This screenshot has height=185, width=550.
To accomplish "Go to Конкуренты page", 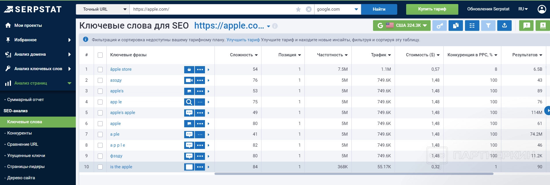I will 19,133.
